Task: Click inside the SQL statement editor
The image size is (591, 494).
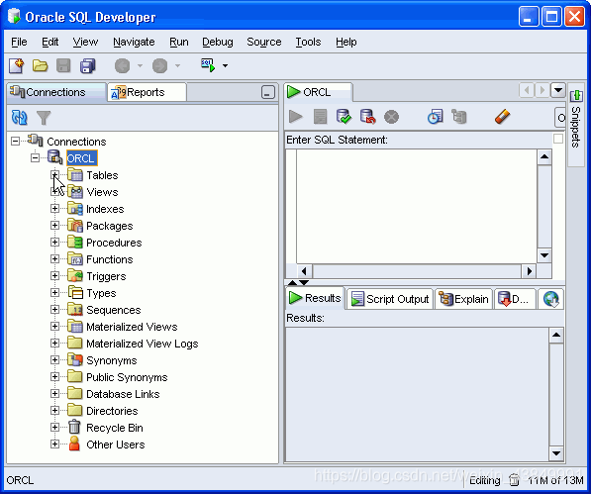Action: tap(416, 206)
